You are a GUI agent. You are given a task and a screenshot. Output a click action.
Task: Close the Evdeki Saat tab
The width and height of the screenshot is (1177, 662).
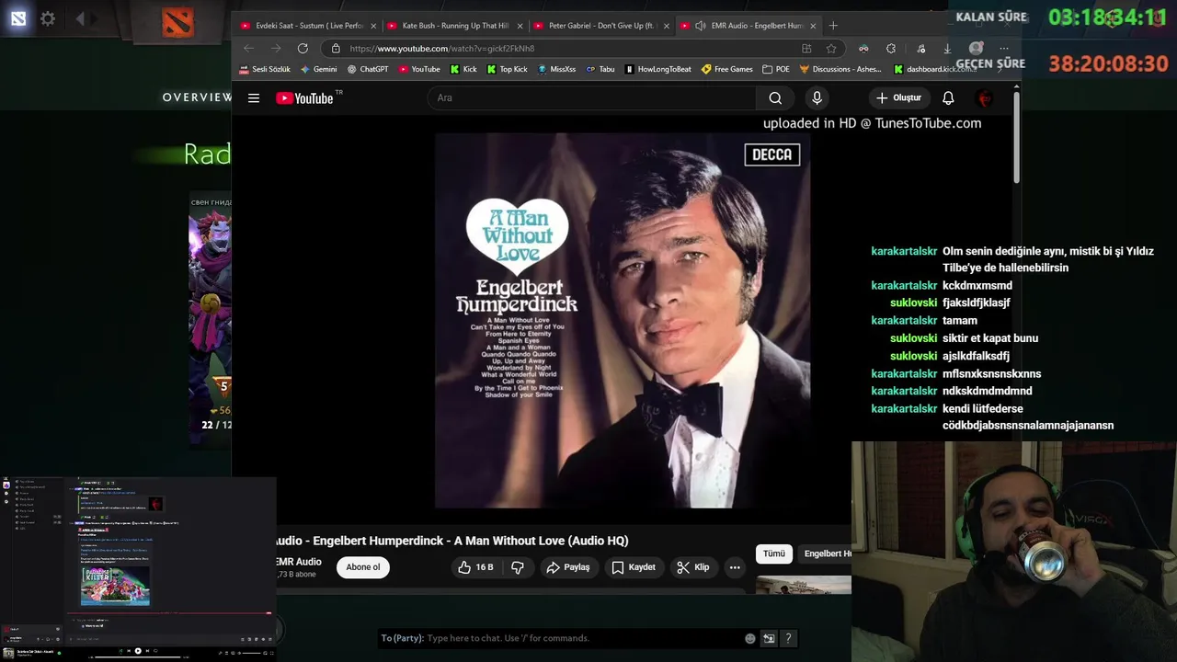[373, 26]
